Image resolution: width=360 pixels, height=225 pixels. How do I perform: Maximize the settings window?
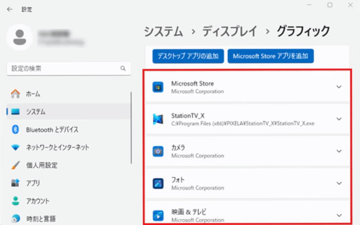pyautogui.click(x=330, y=5)
